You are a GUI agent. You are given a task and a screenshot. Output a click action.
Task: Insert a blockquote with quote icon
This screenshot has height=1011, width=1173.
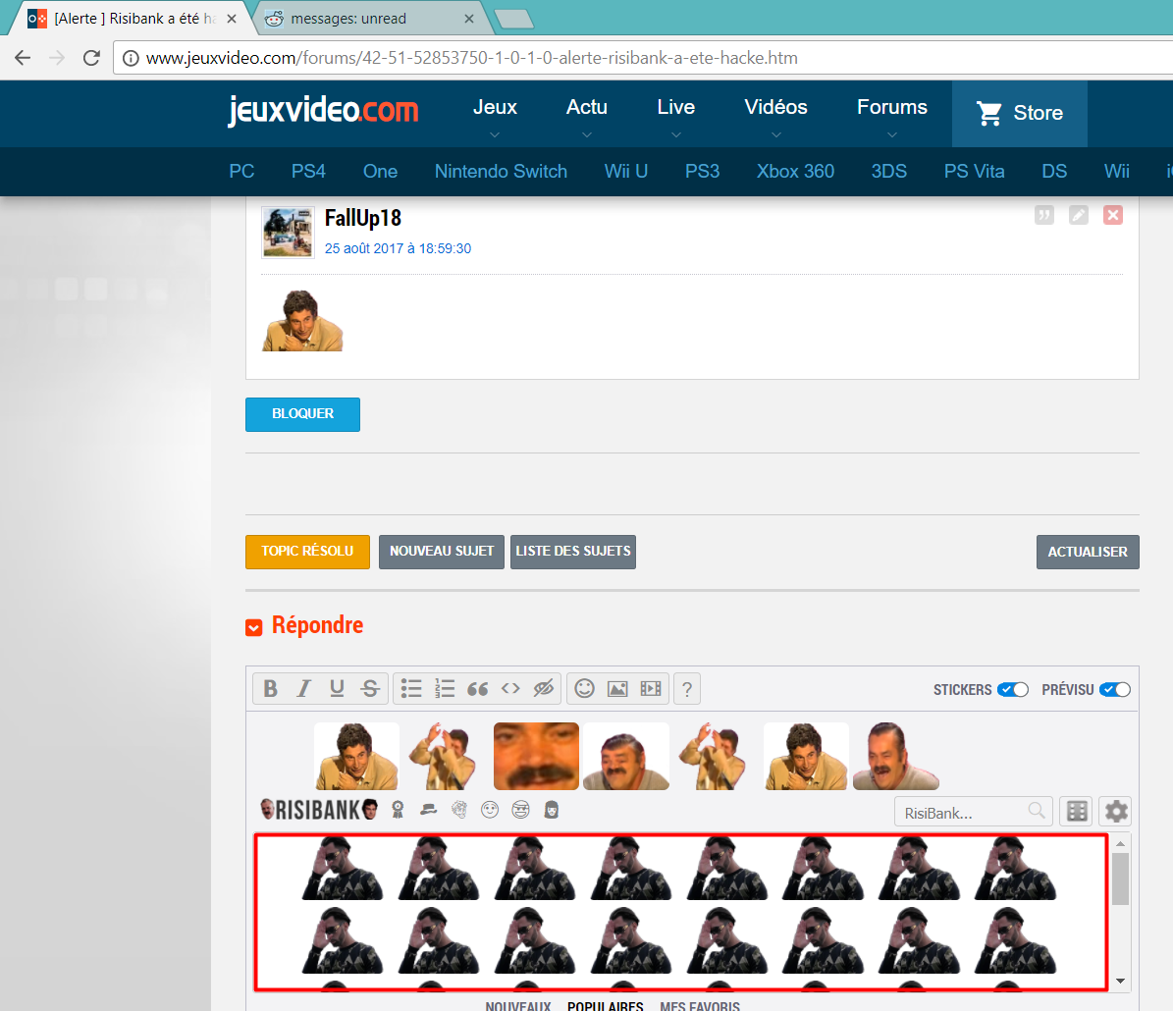[477, 688]
